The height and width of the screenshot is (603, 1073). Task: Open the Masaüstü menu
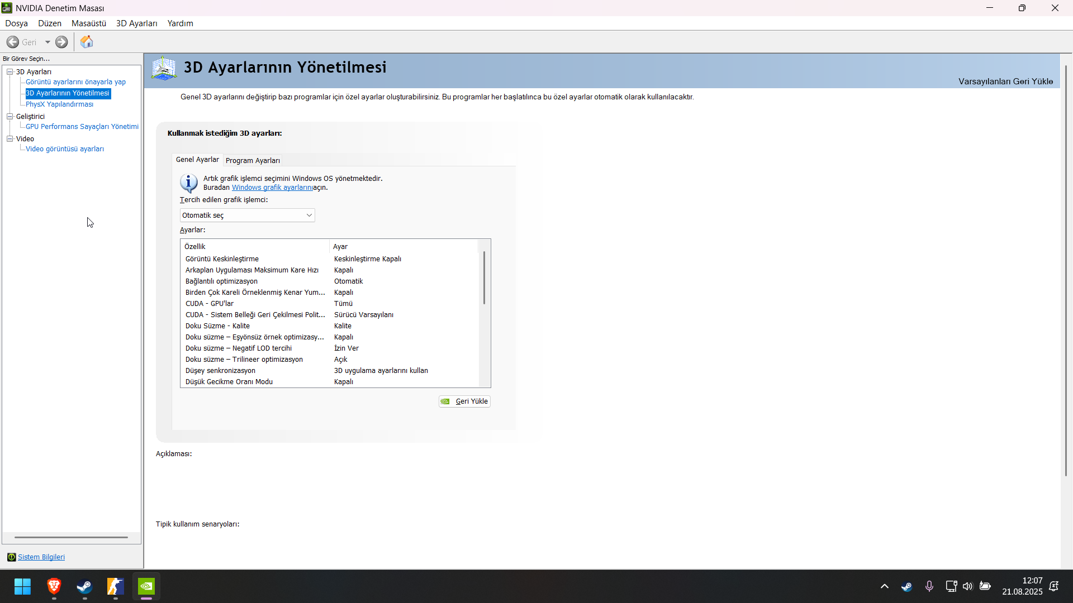89,23
